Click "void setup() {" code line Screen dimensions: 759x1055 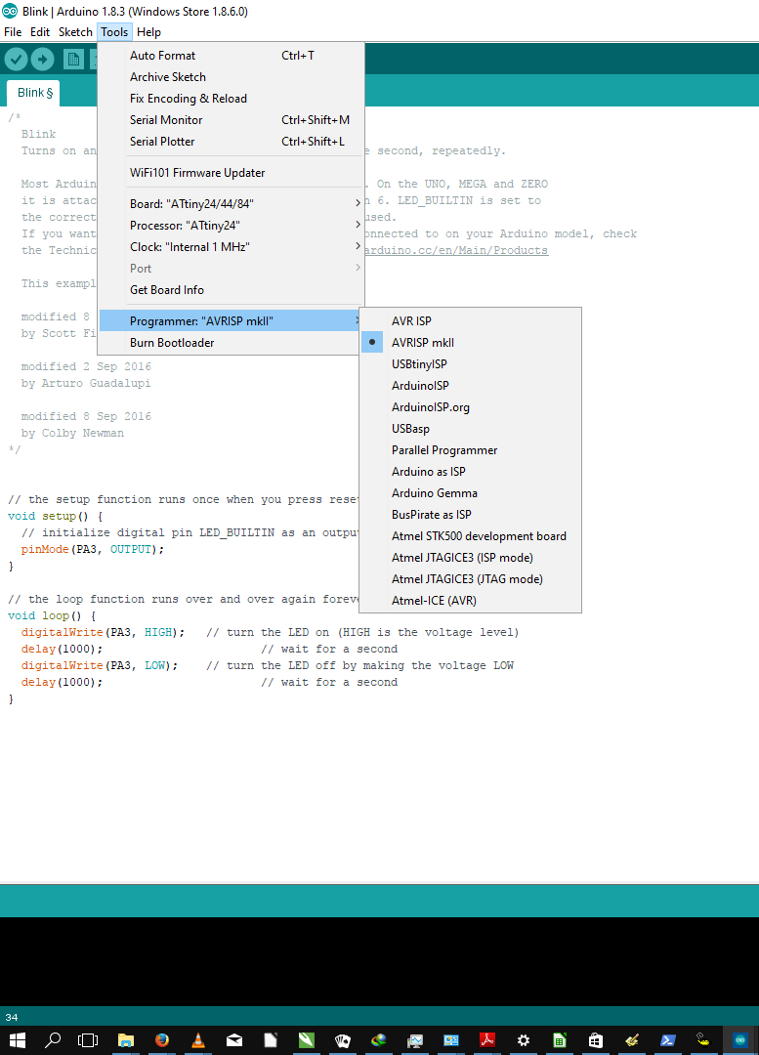(x=55, y=516)
